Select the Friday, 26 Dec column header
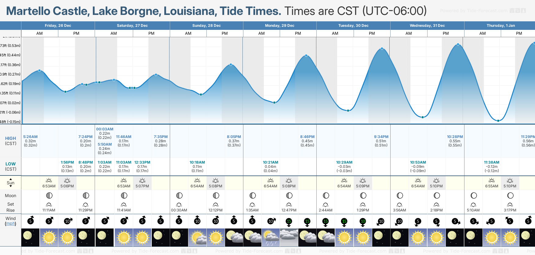This screenshot has height=255, width=535. [58, 26]
